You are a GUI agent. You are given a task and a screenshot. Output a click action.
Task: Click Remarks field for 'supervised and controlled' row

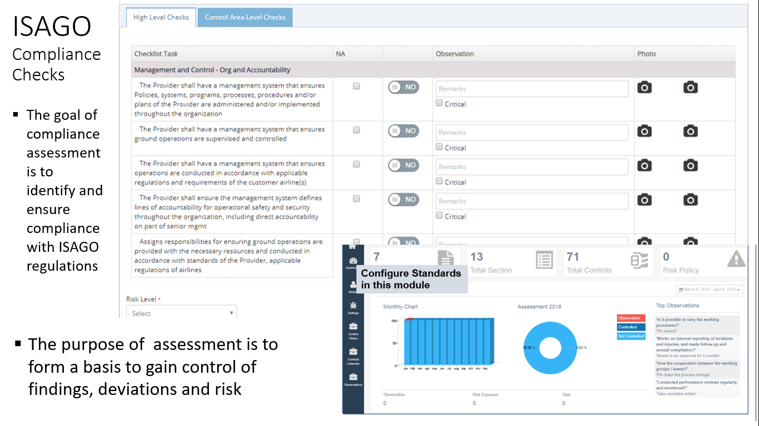(x=532, y=133)
